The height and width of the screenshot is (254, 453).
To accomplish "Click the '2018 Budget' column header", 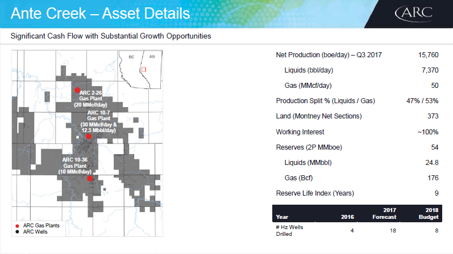I will coord(429,214).
